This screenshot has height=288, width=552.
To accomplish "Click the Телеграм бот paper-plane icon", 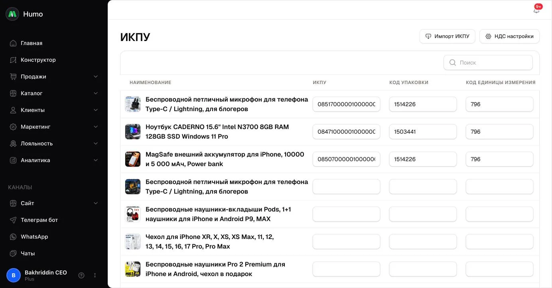I will coord(13,220).
